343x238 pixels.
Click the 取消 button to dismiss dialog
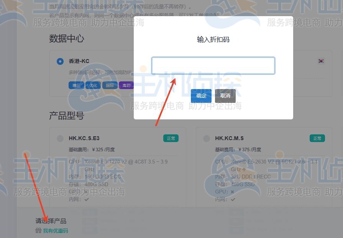[x=225, y=96]
